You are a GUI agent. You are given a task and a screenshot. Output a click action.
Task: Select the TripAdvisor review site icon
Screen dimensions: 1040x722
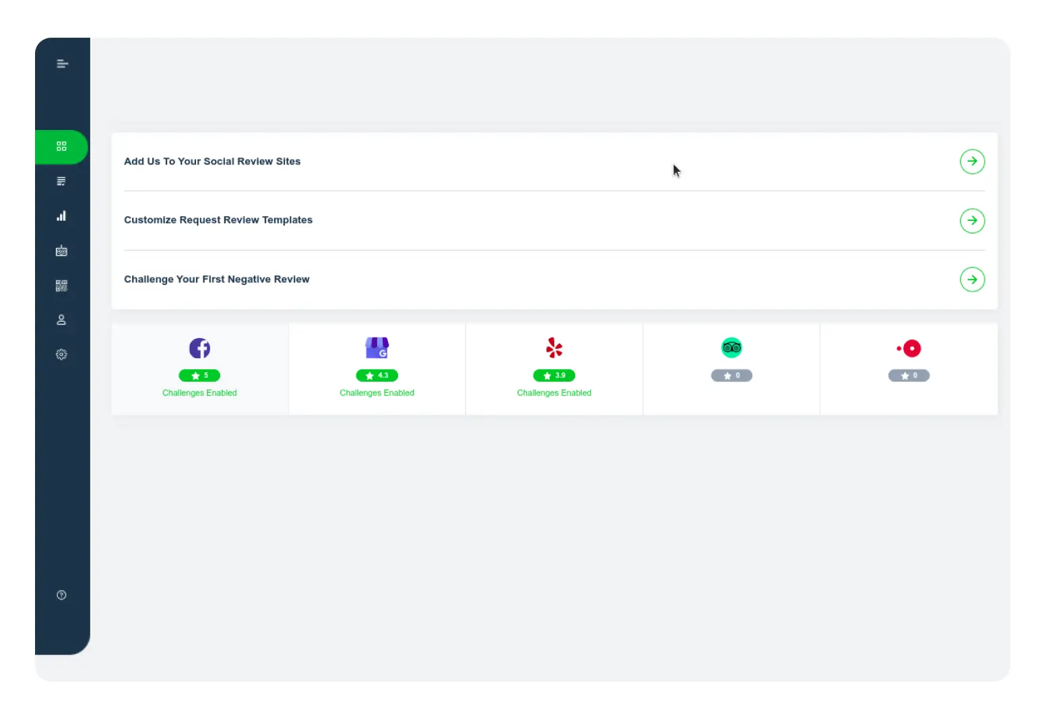pyautogui.click(x=731, y=348)
